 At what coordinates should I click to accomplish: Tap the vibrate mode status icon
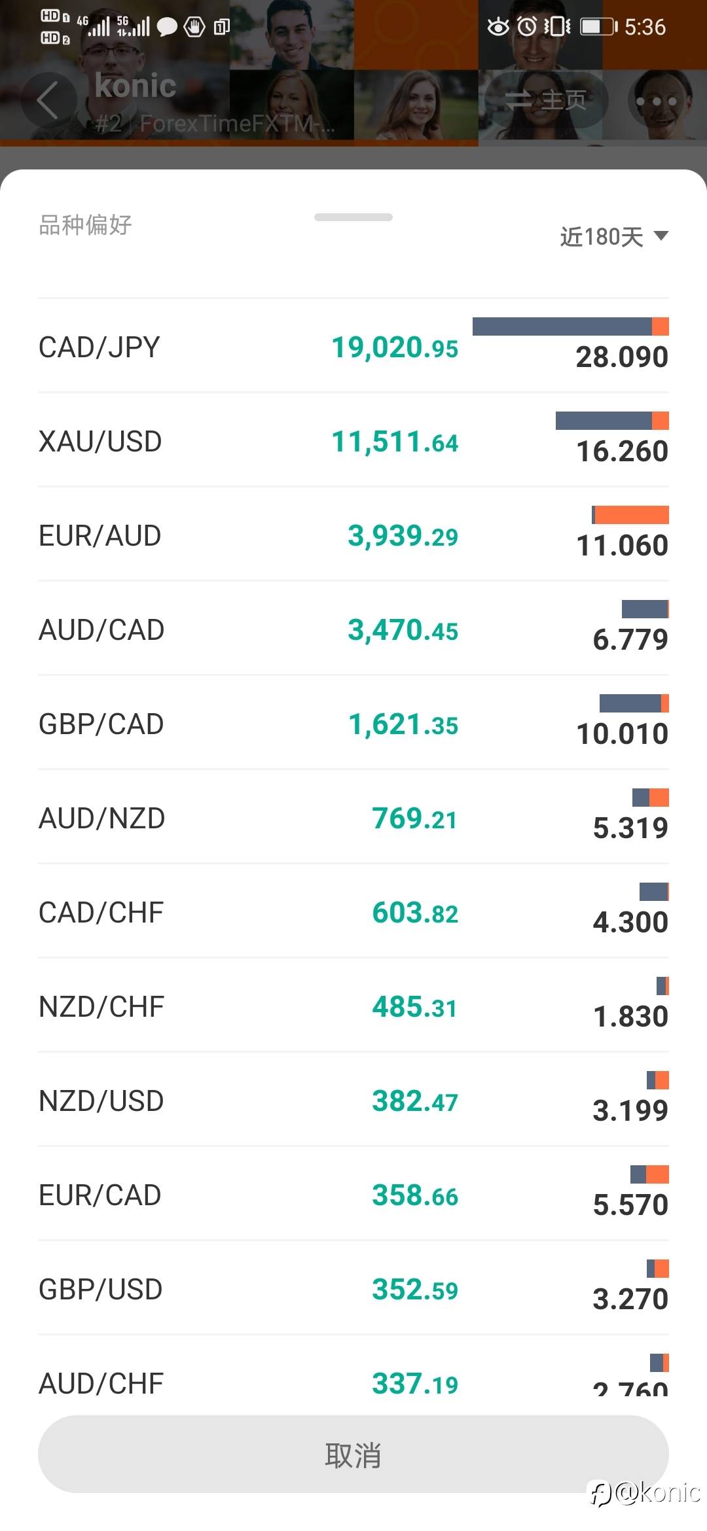(557, 27)
